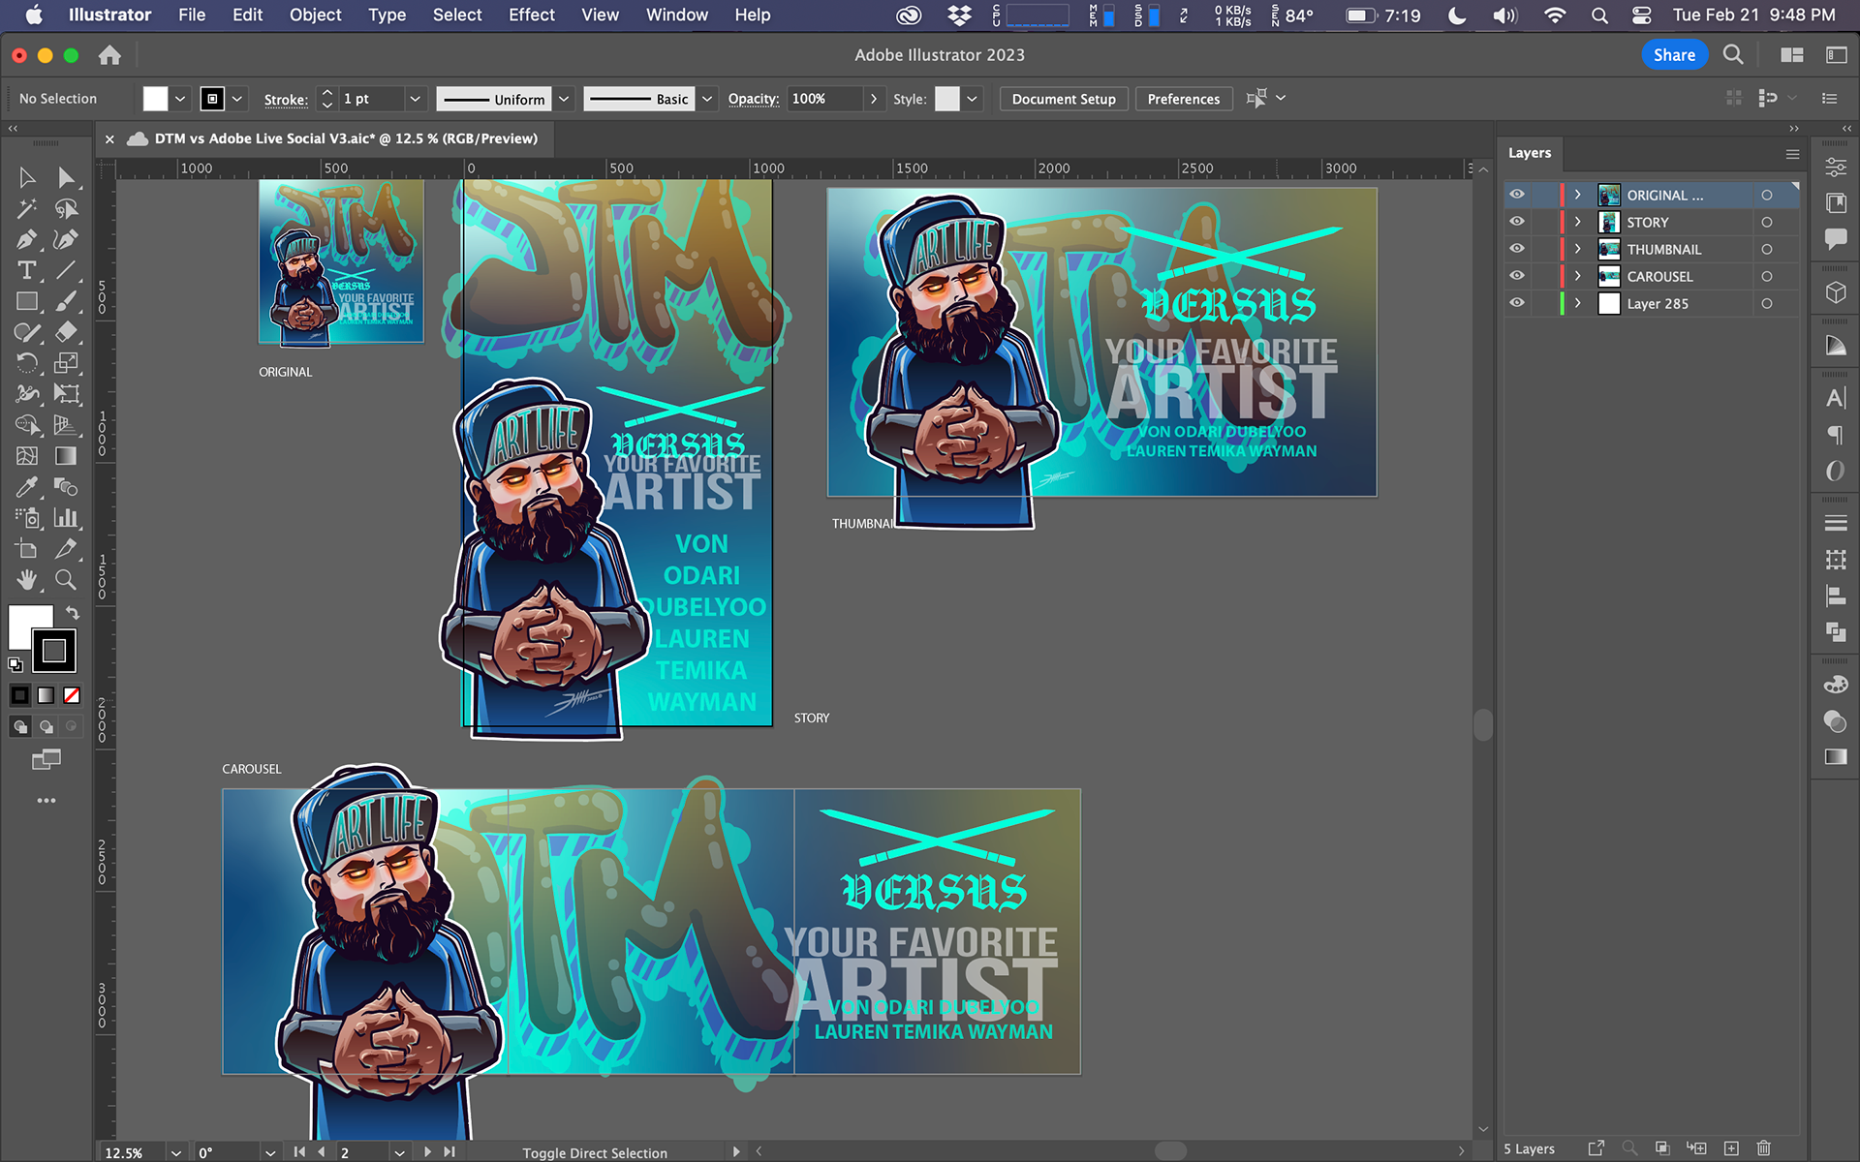Select the Rectangle tool
Image resolution: width=1860 pixels, height=1162 pixels.
pos(26,301)
